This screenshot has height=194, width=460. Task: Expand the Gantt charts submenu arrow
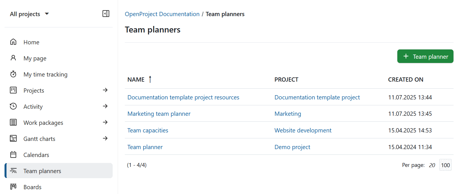pyautogui.click(x=105, y=138)
